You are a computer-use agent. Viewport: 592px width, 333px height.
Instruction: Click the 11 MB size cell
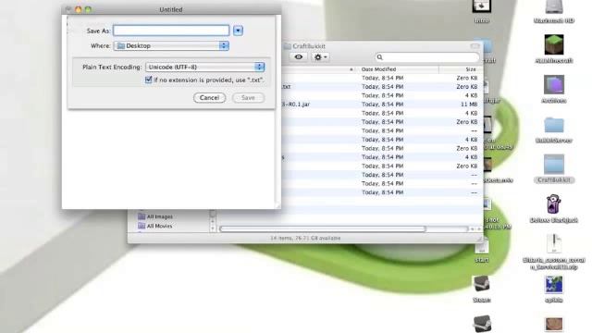(x=469, y=105)
